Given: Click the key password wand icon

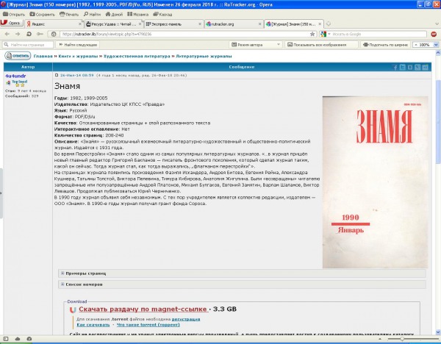Looking at the screenshot, I should click(40, 34).
